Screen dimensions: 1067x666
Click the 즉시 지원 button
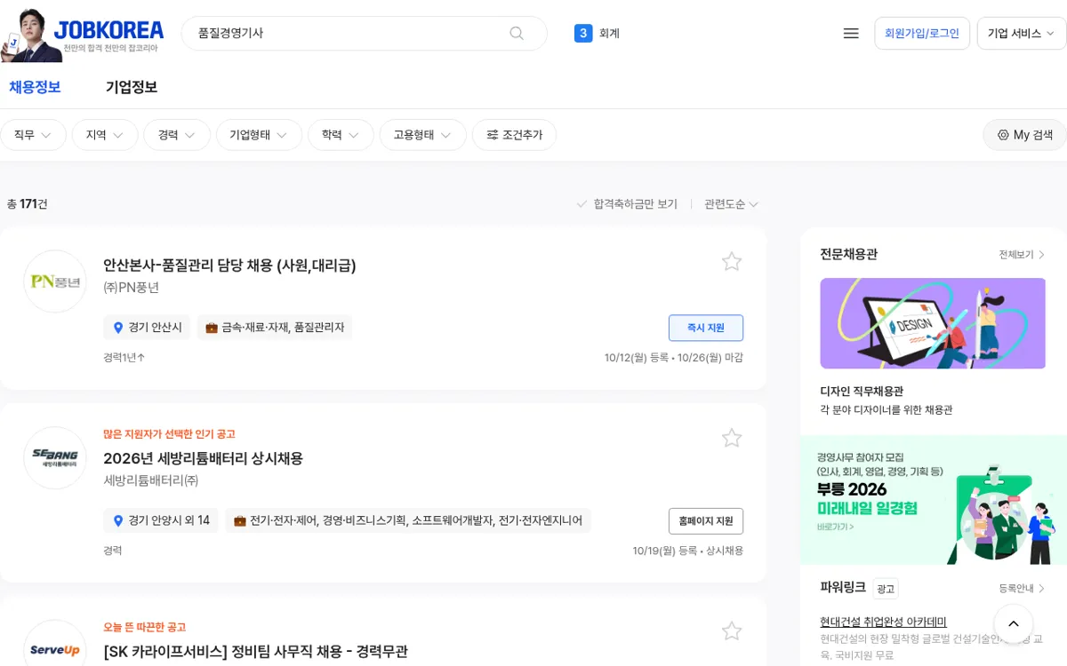point(706,328)
